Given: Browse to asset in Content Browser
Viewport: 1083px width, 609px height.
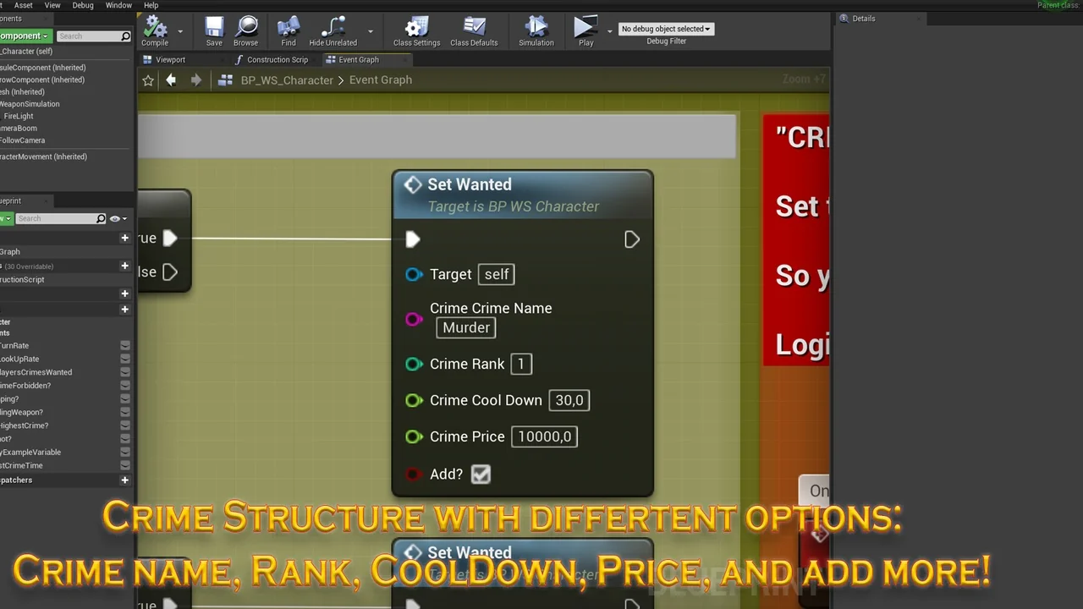Looking at the screenshot, I should [x=245, y=31].
